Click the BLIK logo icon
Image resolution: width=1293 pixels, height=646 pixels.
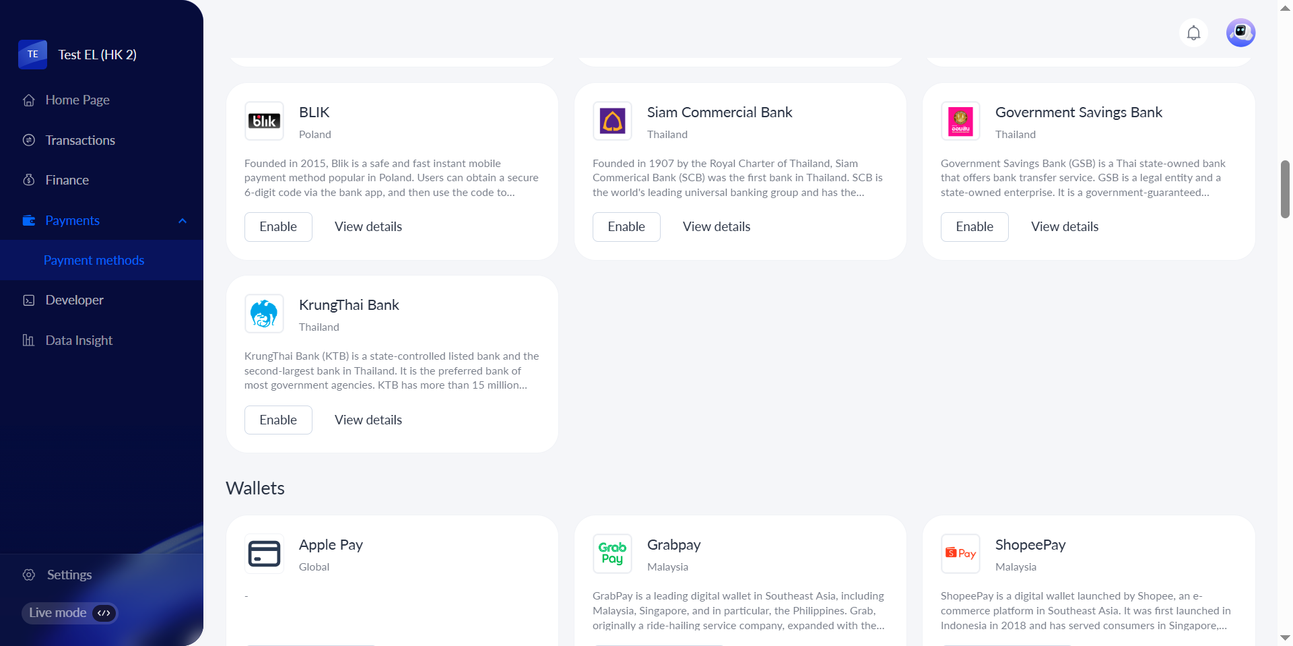pyautogui.click(x=264, y=121)
